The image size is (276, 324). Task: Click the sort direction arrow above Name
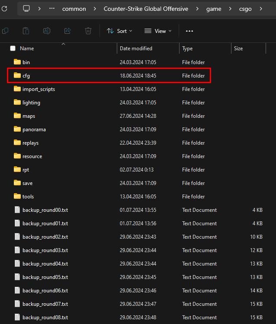[x=63, y=44]
